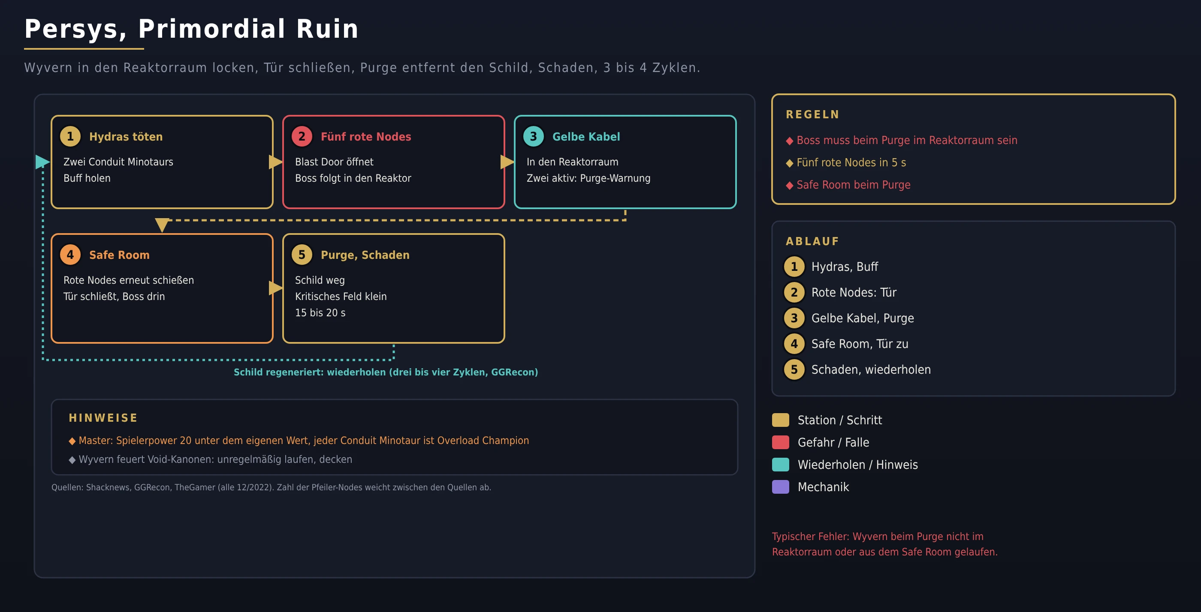Click the Schild regeneriert: wiederholen caption
The image size is (1201, 612).
(386, 372)
